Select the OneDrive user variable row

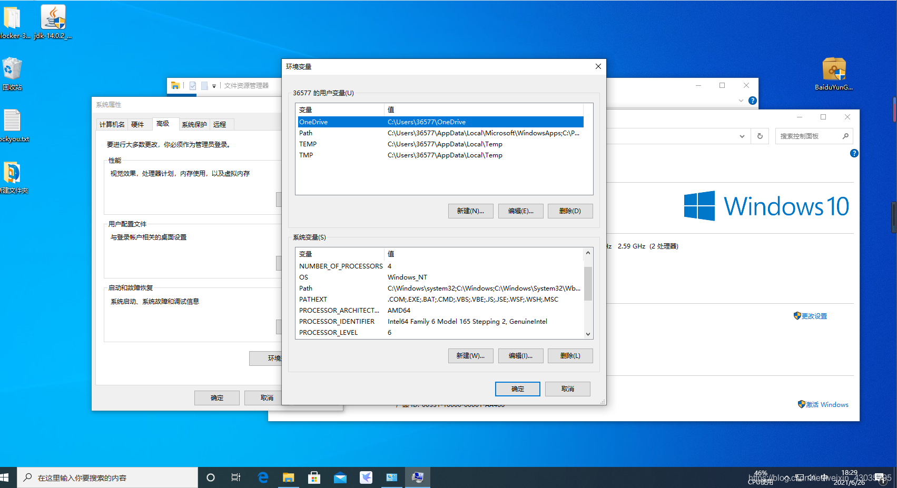coord(440,122)
